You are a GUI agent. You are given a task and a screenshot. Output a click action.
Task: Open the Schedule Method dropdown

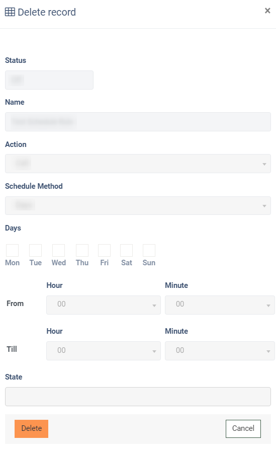(138, 205)
